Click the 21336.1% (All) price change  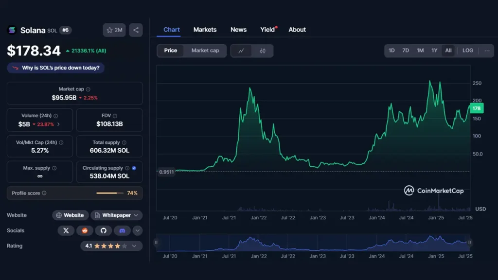click(86, 51)
